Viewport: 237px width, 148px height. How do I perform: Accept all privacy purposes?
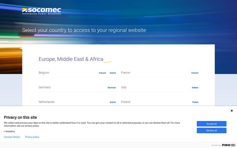point(211,124)
